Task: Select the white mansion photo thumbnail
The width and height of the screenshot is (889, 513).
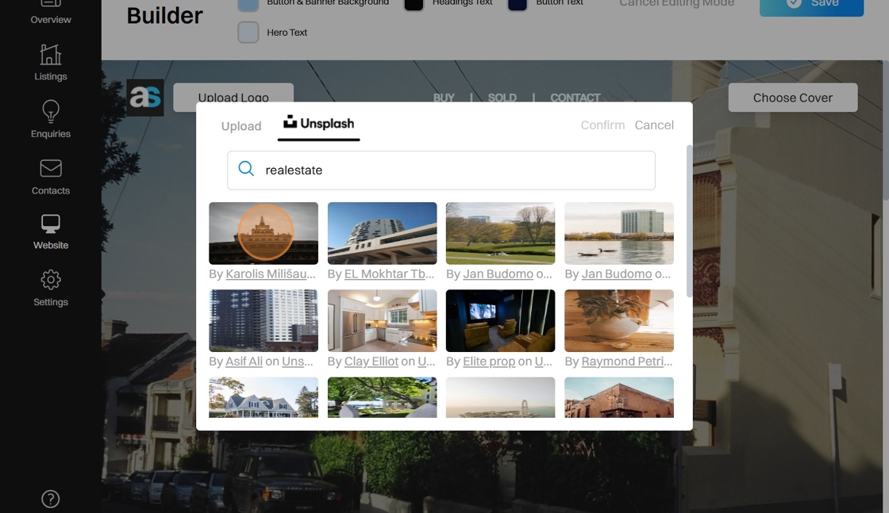Action: click(x=264, y=397)
